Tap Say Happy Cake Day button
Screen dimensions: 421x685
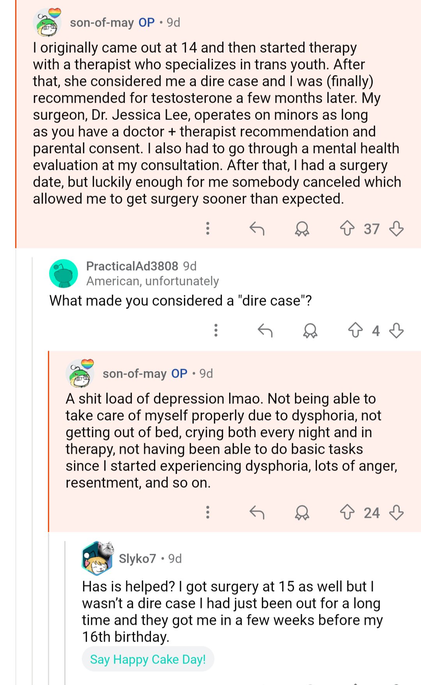click(148, 659)
